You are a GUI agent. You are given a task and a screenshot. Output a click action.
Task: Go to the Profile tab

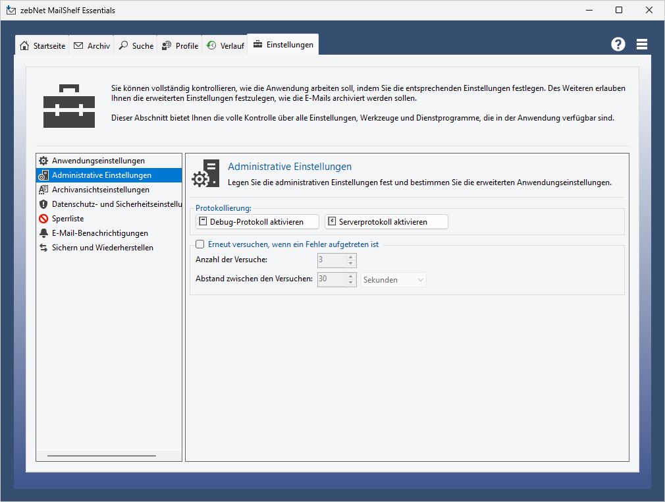pos(180,45)
